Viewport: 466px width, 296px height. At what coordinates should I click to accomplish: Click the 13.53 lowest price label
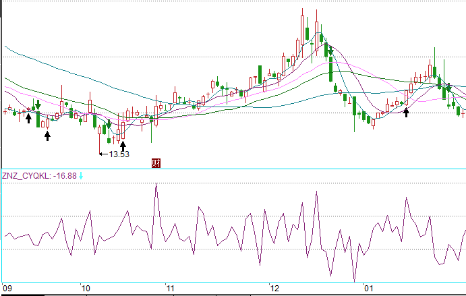point(119,154)
